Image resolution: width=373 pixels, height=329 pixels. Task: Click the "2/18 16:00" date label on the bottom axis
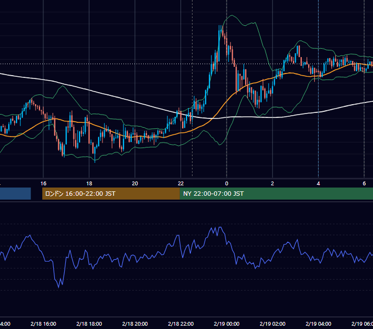pos(43,324)
